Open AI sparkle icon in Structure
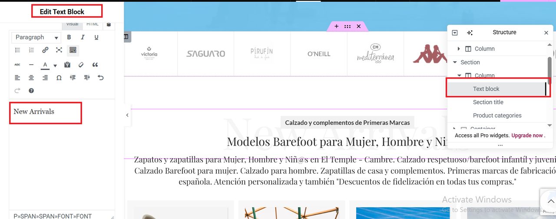The image size is (556, 219). tap(470, 33)
